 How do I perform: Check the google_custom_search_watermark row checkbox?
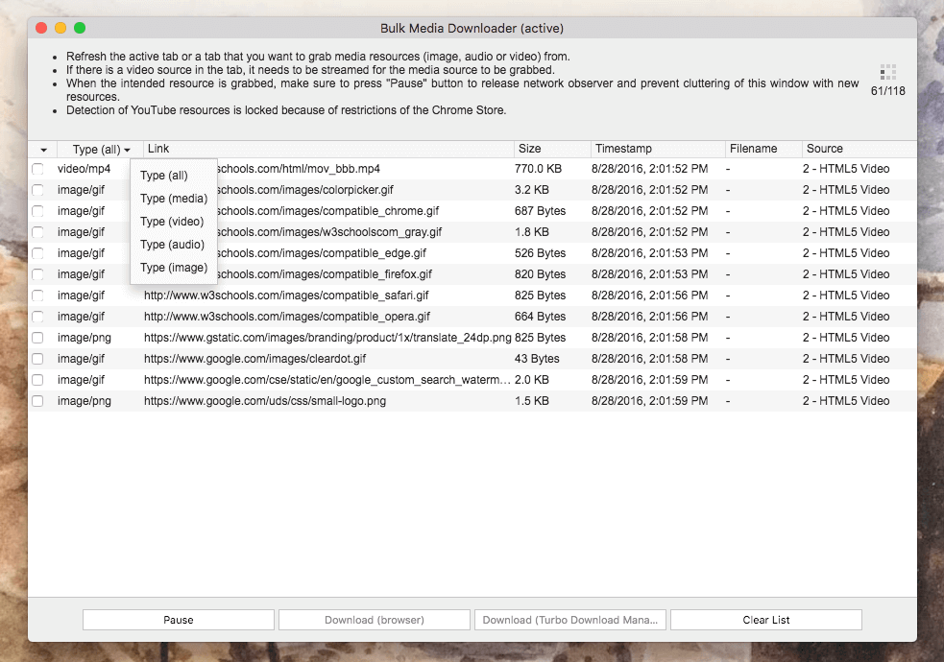(x=37, y=380)
